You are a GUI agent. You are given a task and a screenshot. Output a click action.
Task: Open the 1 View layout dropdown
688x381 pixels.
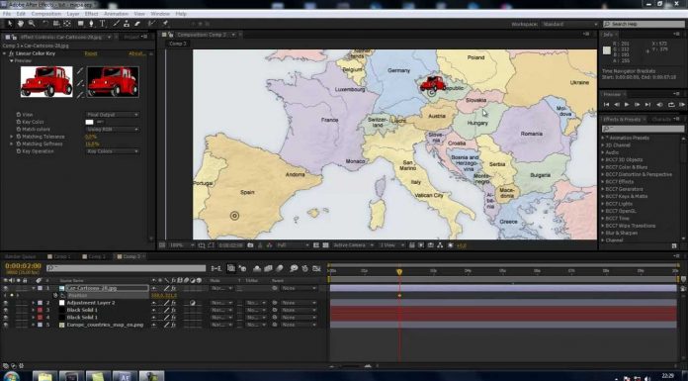(x=391, y=245)
